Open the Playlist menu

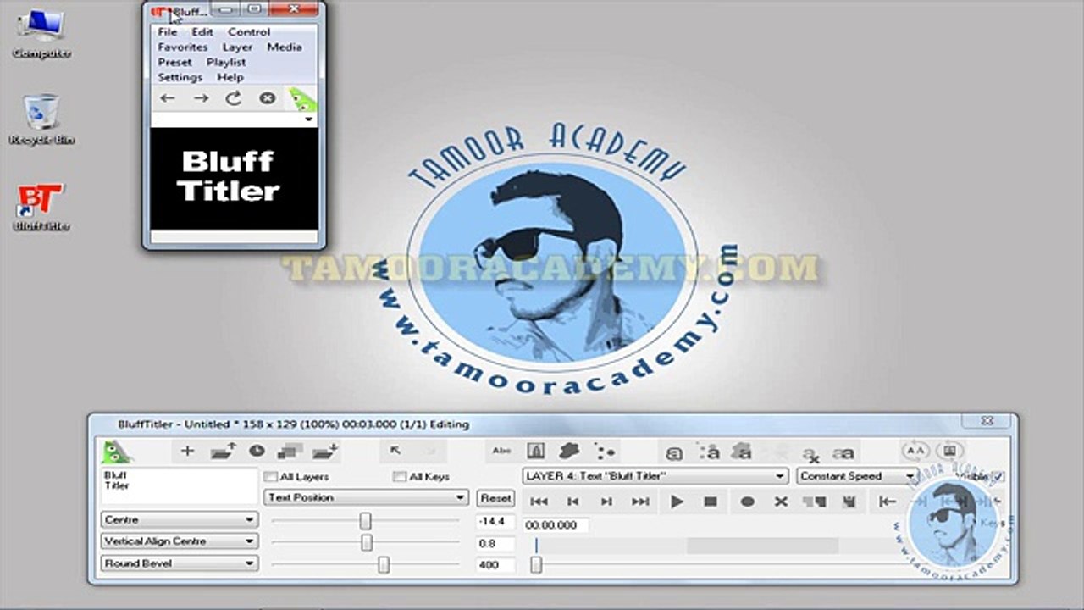[x=226, y=62]
